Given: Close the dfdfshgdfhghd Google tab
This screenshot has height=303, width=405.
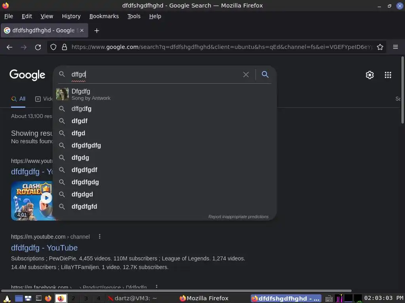Looking at the screenshot, I should click(x=81, y=30).
